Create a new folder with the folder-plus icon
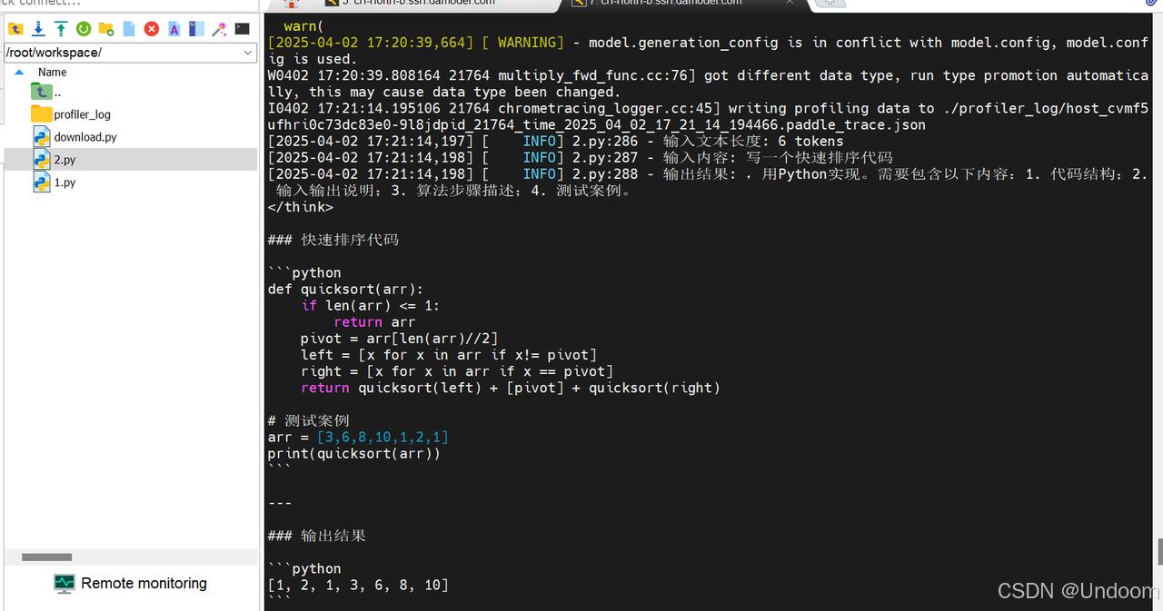This screenshot has height=611, width=1163. coord(106,29)
